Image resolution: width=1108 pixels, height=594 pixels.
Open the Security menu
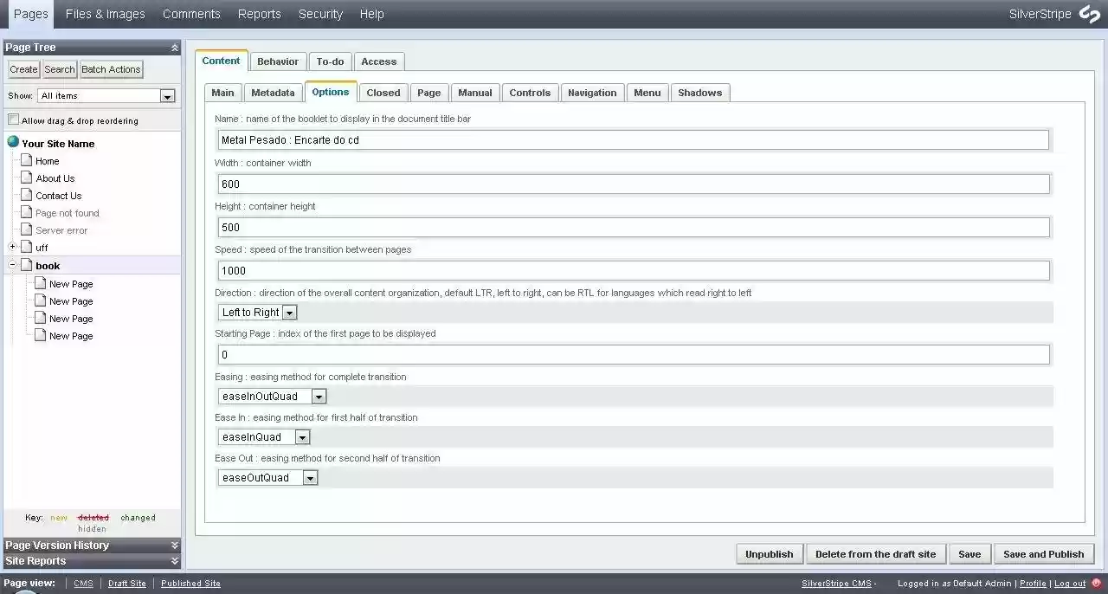(320, 14)
